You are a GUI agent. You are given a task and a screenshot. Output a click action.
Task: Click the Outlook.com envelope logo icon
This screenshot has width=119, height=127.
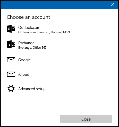[11, 29]
